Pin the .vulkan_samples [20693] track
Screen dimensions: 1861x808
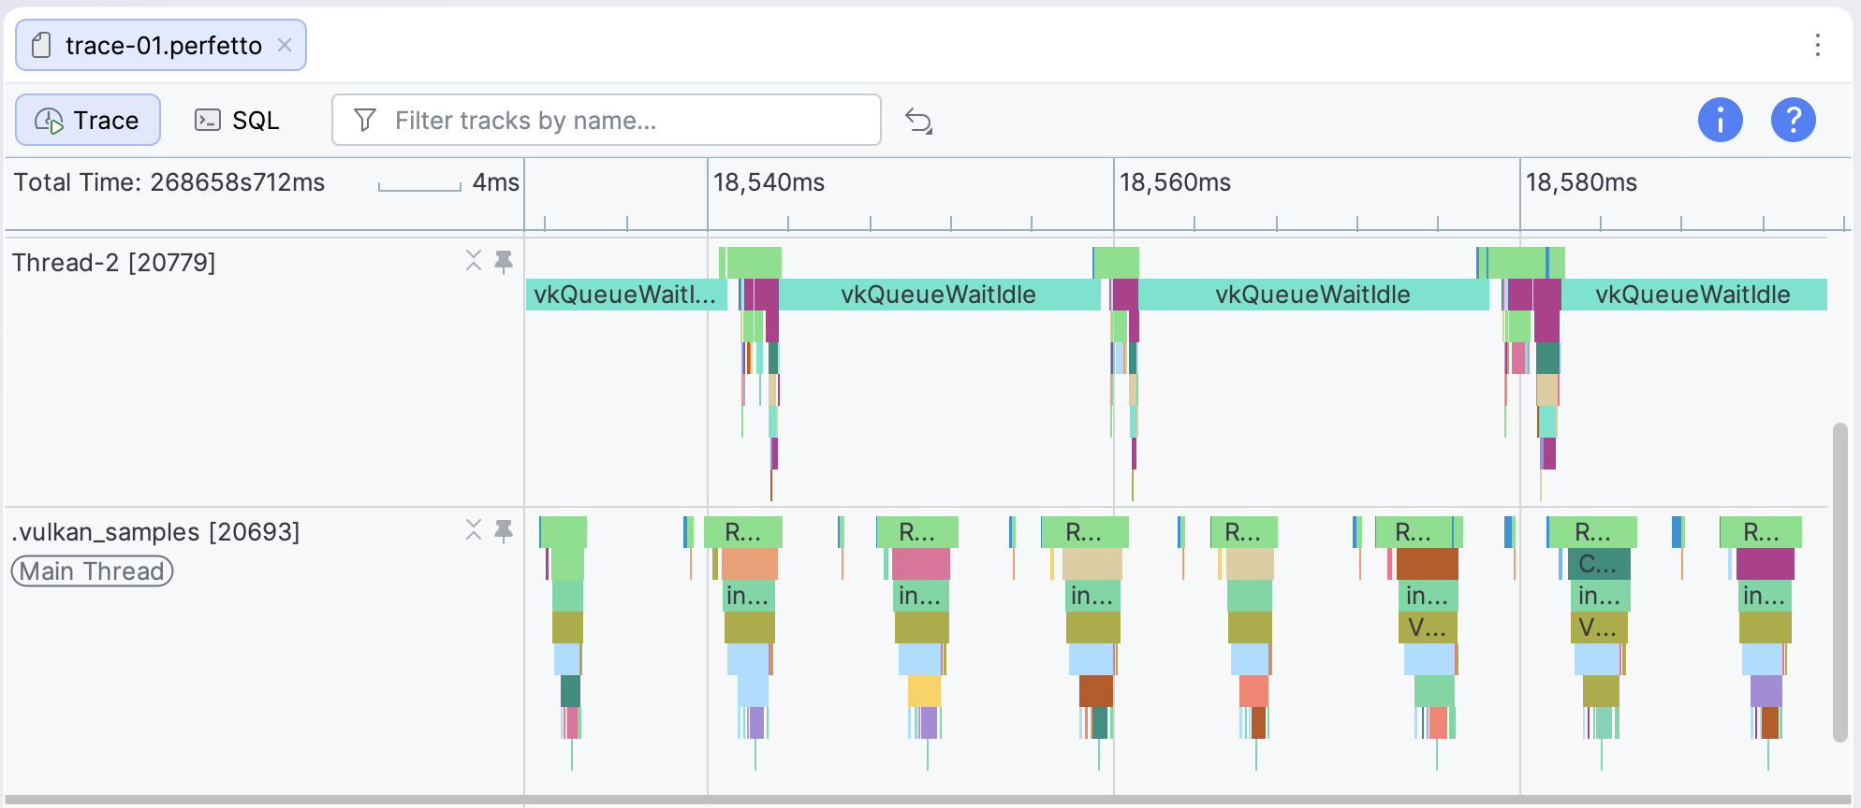[504, 530]
